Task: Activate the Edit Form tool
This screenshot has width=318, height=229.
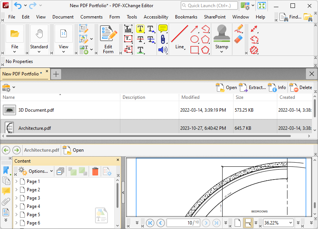Action: (x=108, y=39)
